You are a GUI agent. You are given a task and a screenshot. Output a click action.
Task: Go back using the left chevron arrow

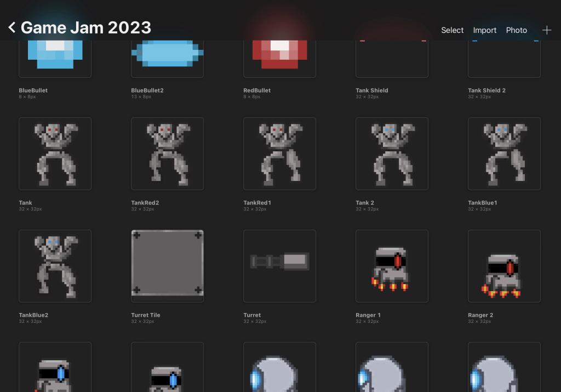(12, 28)
